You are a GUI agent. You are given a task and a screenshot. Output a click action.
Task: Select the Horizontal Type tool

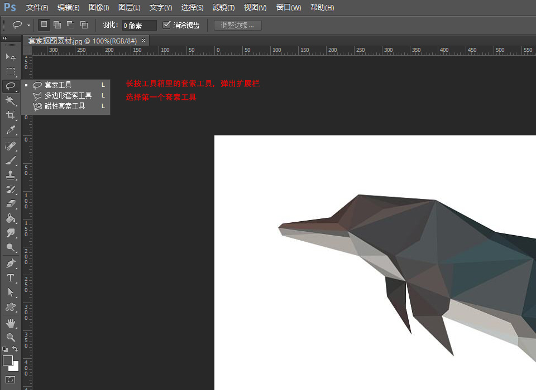(x=11, y=277)
